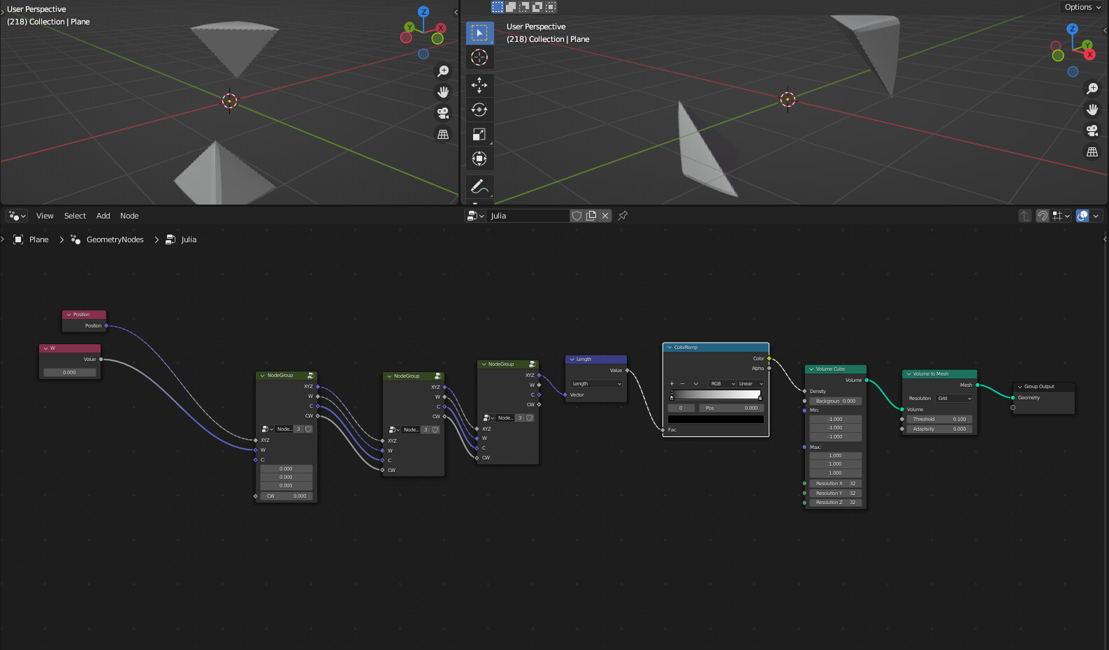This screenshot has width=1109, height=650.
Task: Adjust the Threshold 0.100 slider
Action: tap(939, 419)
